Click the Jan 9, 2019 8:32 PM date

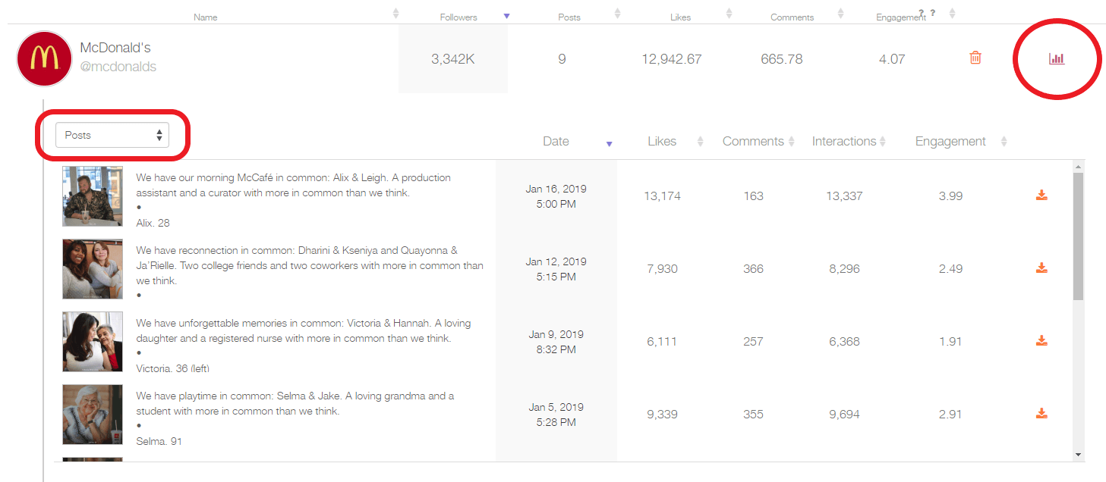click(556, 342)
